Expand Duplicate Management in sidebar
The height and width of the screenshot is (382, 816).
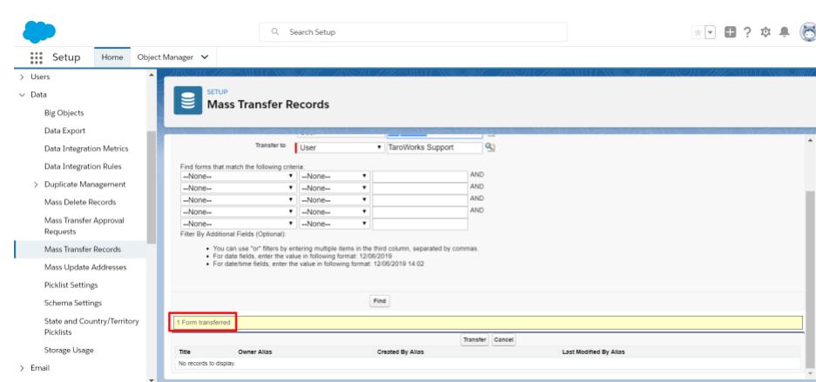[x=36, y=184]
